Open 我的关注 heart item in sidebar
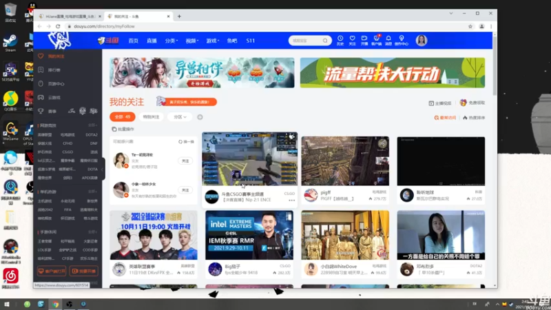This screenshot has width=551, height=310. click(51, 56)
